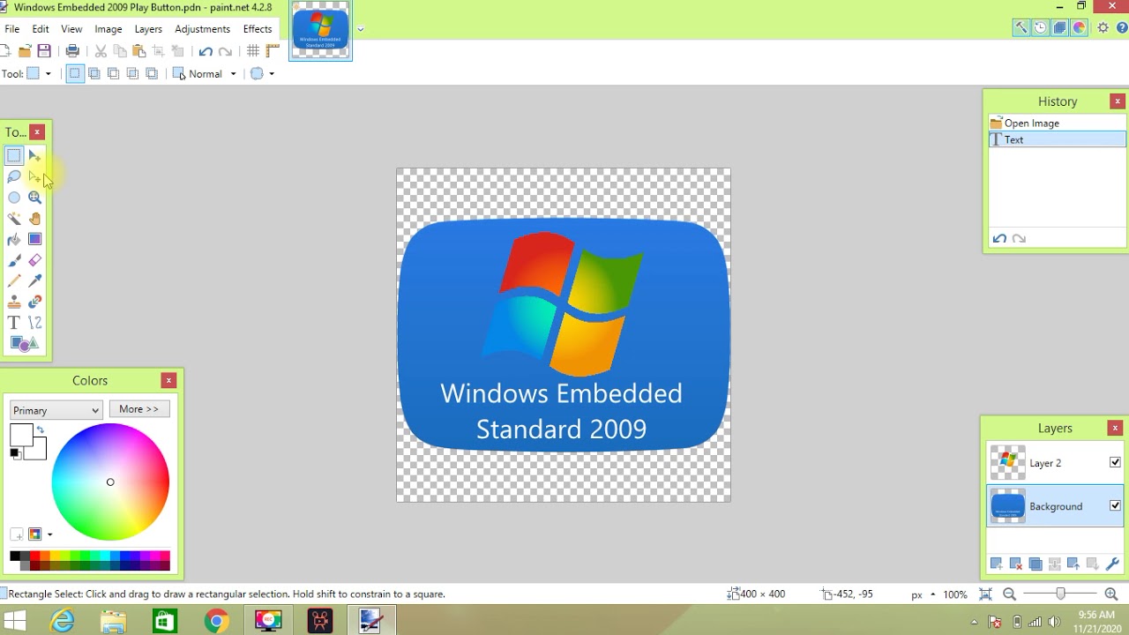Select the Recolor tool
Viewport: 1129px width, 635px height.
coord(34,302)
